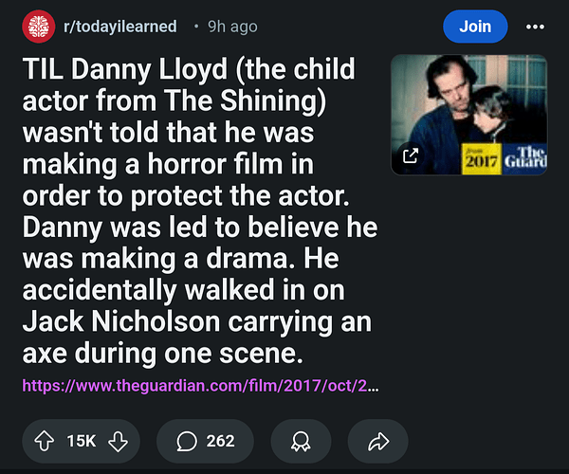Join the todayilearned community
Screen dimensions: 569x474
[x=474, y=27]
